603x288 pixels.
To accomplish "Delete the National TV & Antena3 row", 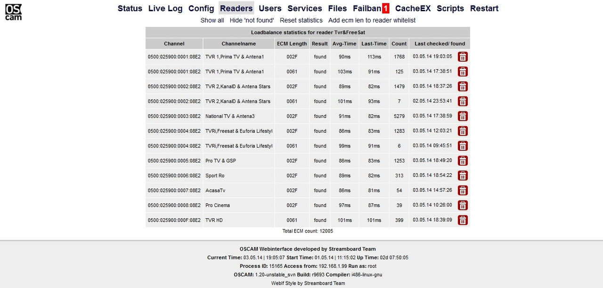I will pyautogui.click(x=463, y=116).
